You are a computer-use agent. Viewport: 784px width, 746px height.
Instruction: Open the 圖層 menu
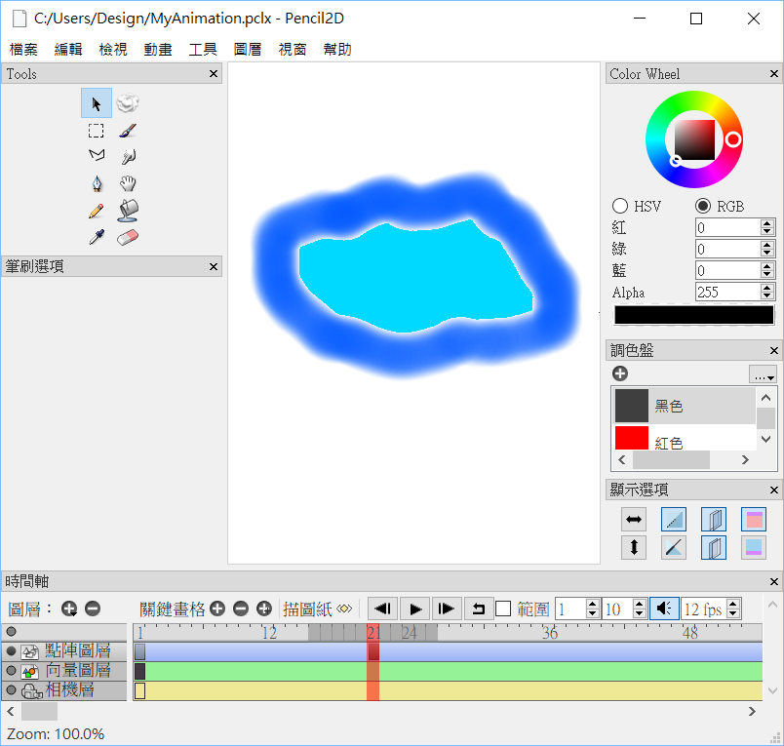(248, 49)
